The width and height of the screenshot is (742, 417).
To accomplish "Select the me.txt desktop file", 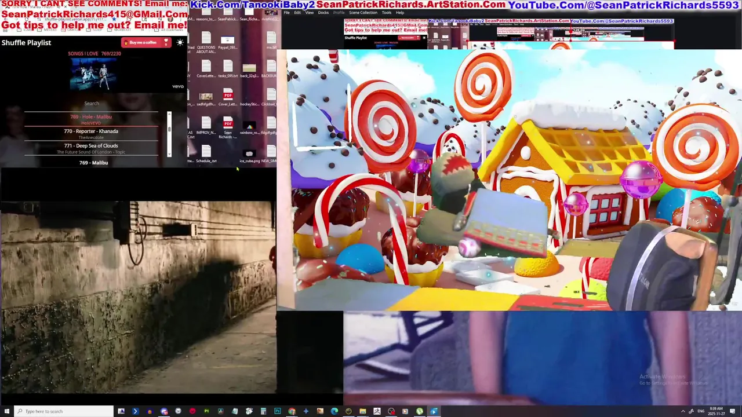I will tap(271, 41).
